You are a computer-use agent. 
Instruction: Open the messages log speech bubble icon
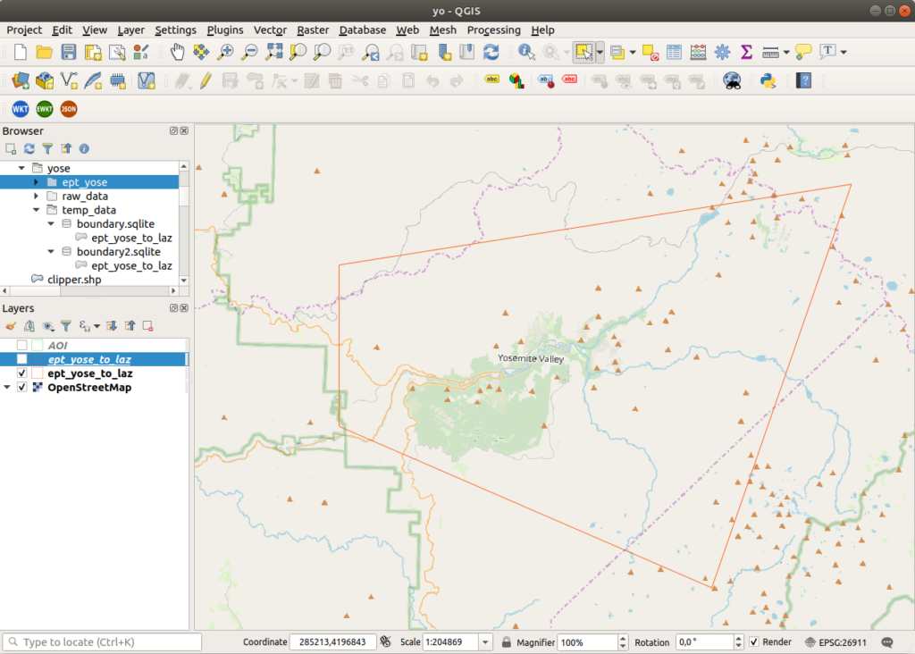pos(887,642)
